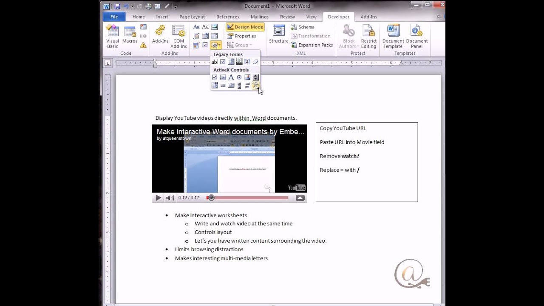The height and width of the screenshot is (306, 544).
Task: Insert ActiveX Combo Box control
Action: 215,85
